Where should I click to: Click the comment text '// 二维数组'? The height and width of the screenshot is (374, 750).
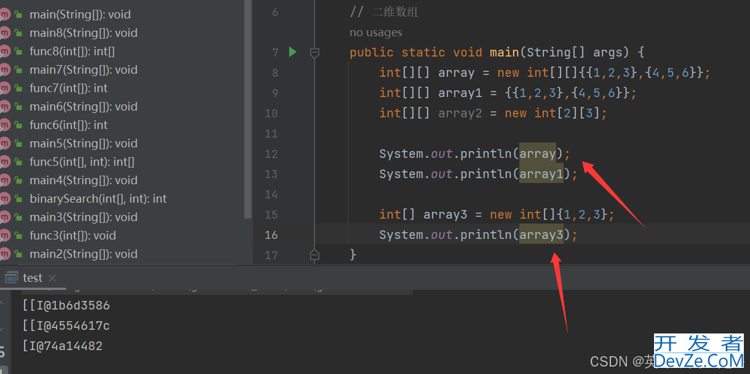(384, 12)
